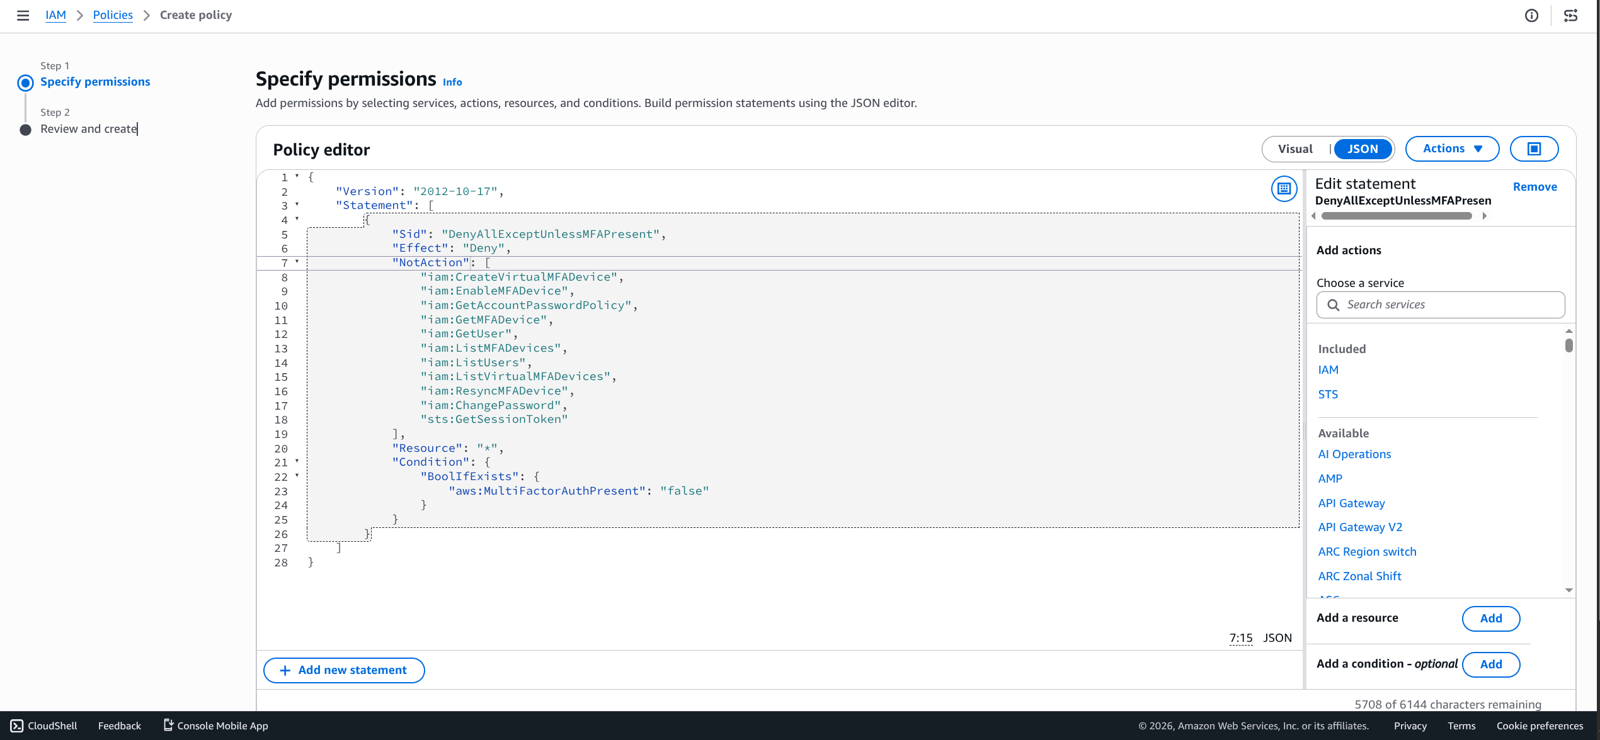1600x740 pixels.
Task: Collapse the Statement array fold on line 3
Action: (297, 204)
